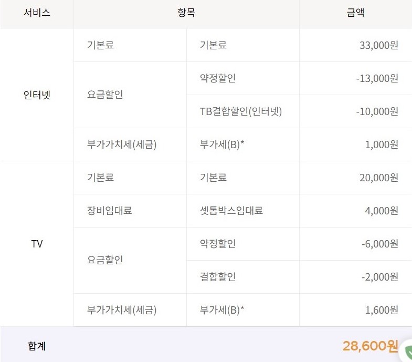The height and width of the screenshot is (362, 412).
Task: Click the 셋톱박스임대료 item
Action: pos(231,211)
